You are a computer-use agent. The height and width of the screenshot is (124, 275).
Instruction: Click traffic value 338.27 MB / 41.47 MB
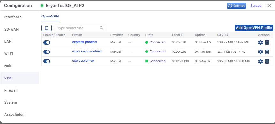click(x=233, y=42)
